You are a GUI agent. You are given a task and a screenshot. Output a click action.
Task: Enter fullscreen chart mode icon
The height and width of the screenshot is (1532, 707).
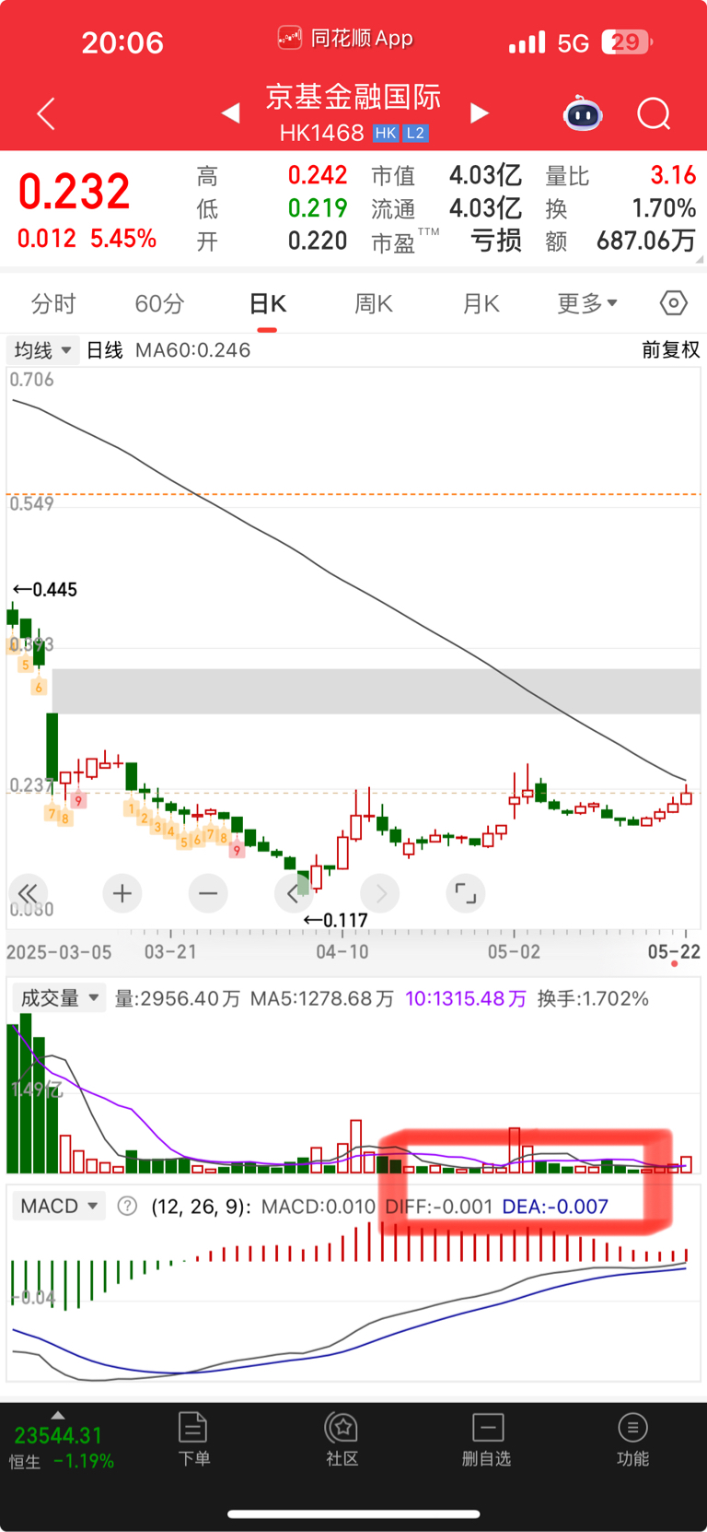(466, 893)
